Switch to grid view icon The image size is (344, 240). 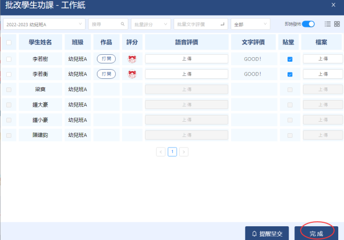click(x=336, y=24)
